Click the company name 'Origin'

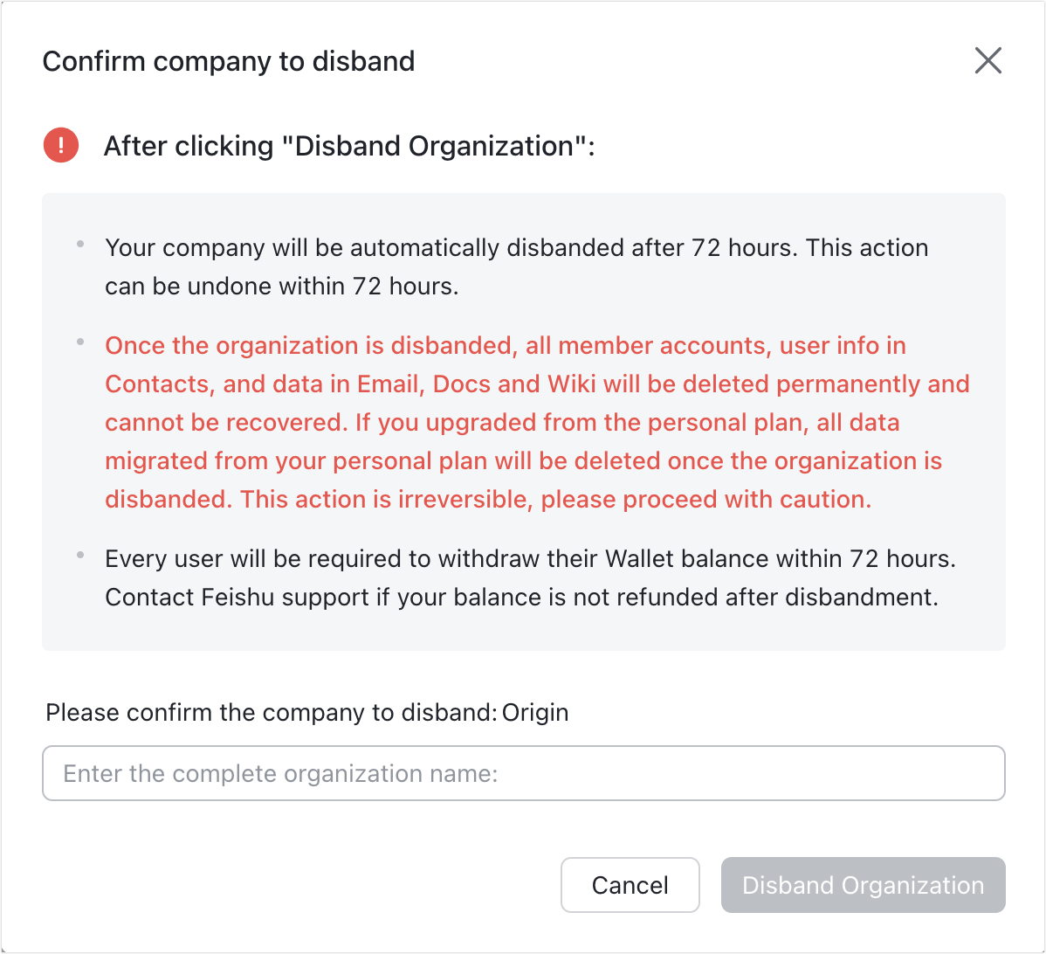(x=533, y=712)
